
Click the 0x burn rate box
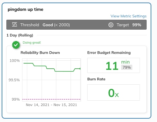click(113, 93)
